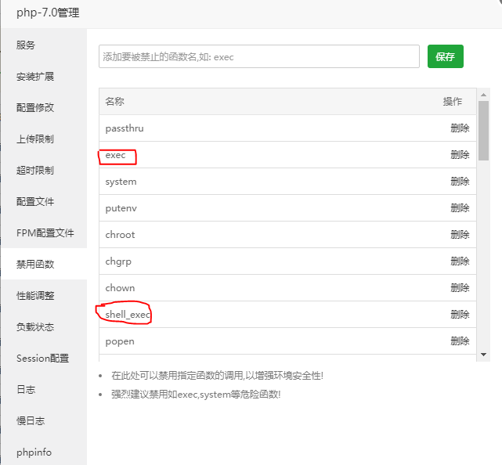Delete the system function entry
Image resolution: width=502 pixels, height=465 pixels.
460,182
